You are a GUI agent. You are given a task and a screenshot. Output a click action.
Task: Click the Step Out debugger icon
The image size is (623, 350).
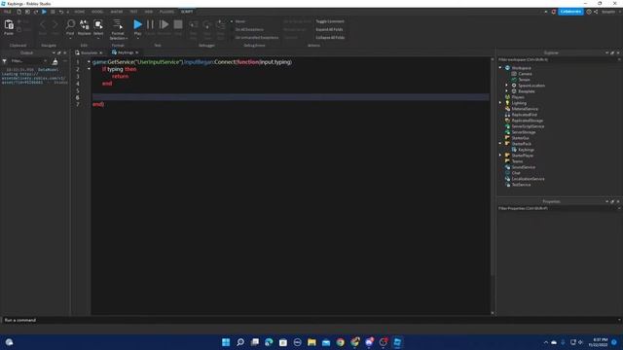pyautogui.click(x=221, y=25)
